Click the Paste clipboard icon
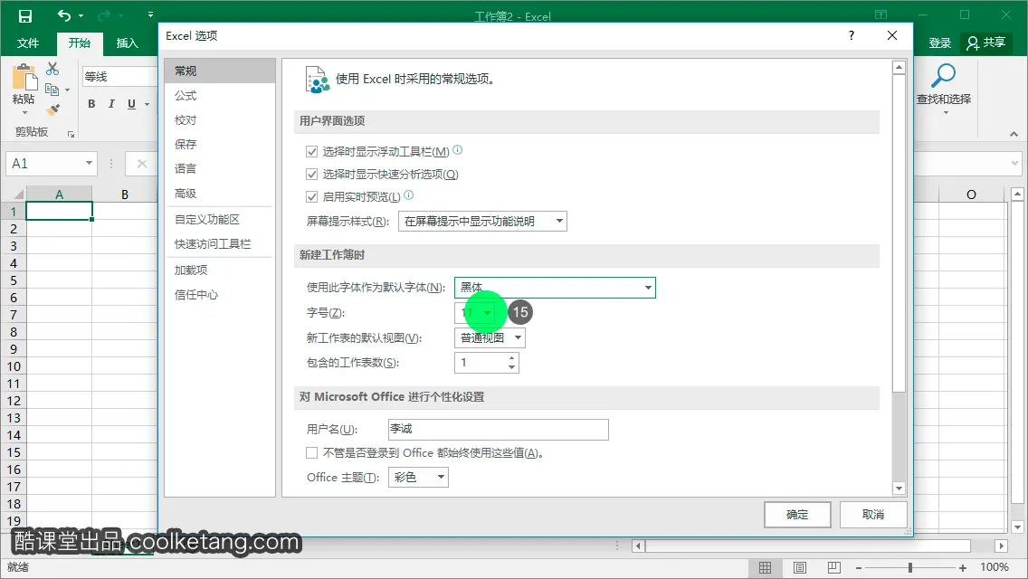Viewport: 1028px width, 579px height. [24, 78]
